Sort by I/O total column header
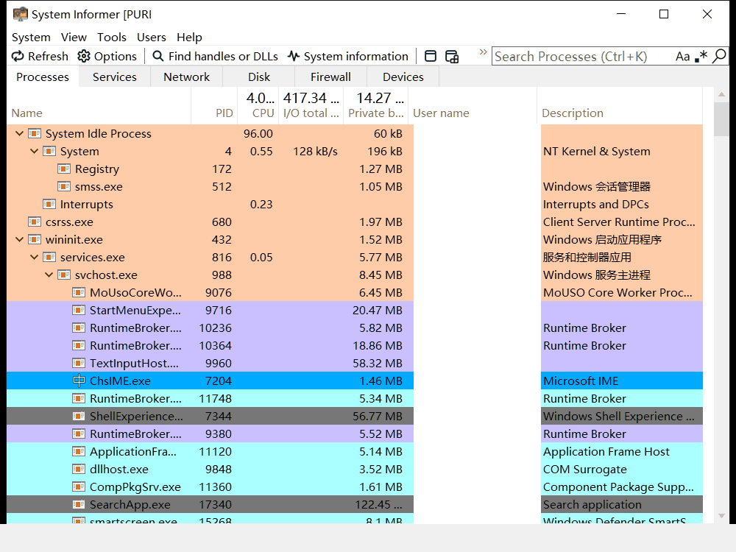The image size is (736, 552). 311,106
